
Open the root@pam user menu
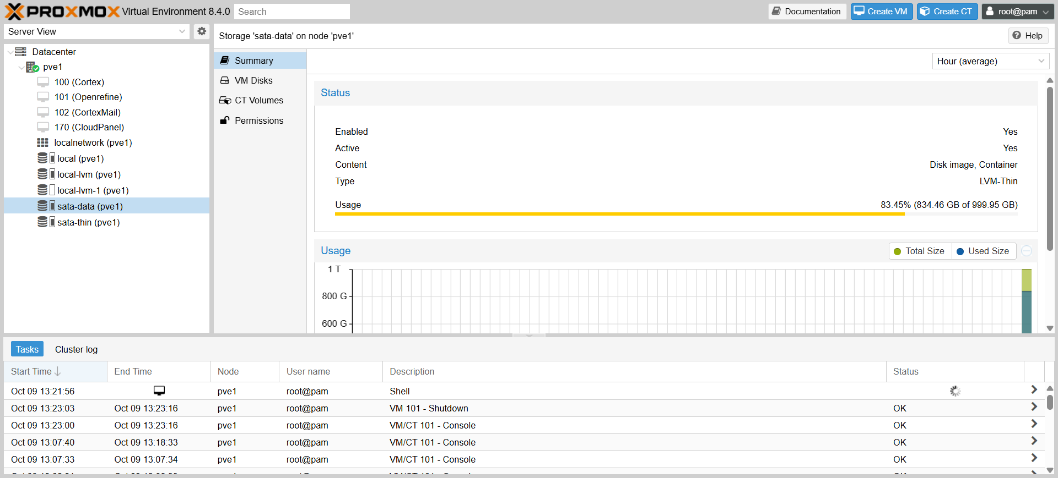[1018, 12]
